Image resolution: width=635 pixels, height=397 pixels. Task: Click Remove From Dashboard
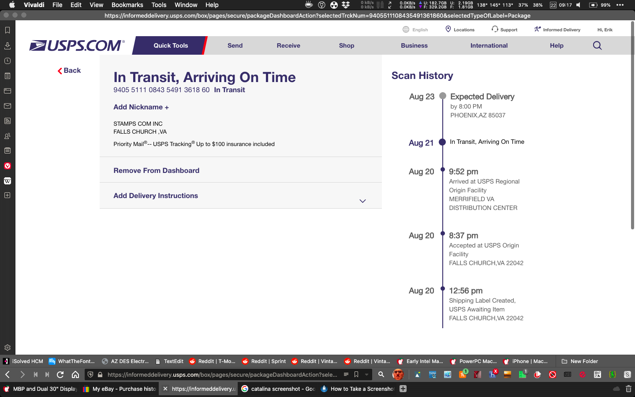[157, 171]
